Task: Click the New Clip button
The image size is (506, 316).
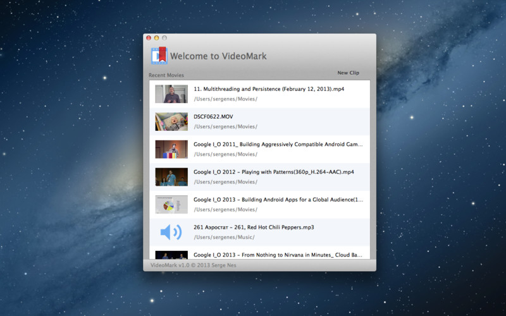Action: pos(349,73)
